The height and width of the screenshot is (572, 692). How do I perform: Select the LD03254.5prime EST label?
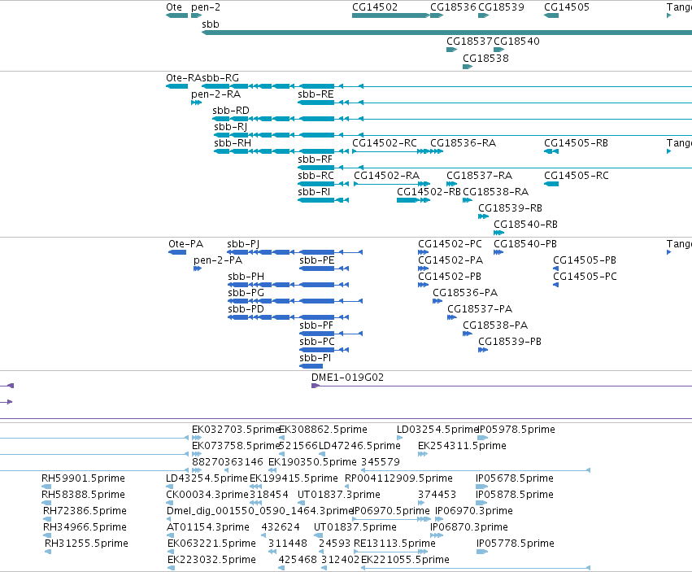coord(437,430)
